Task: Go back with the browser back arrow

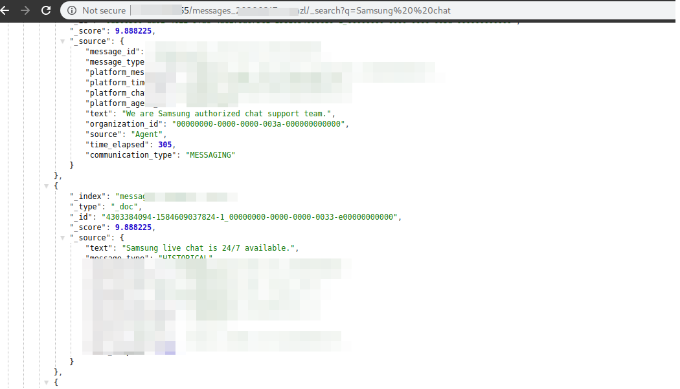Action: click(5, 10)
